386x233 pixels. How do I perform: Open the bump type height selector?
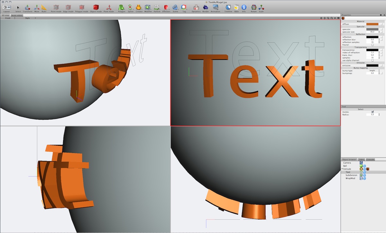click(373, 70)
